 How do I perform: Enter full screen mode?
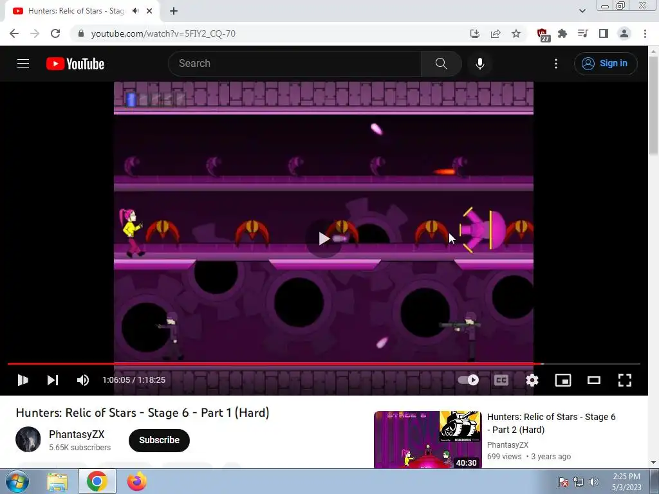[624, 380]
